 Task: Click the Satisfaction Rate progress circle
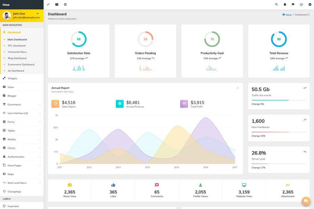pyautogui.click(x=78, y=39)
